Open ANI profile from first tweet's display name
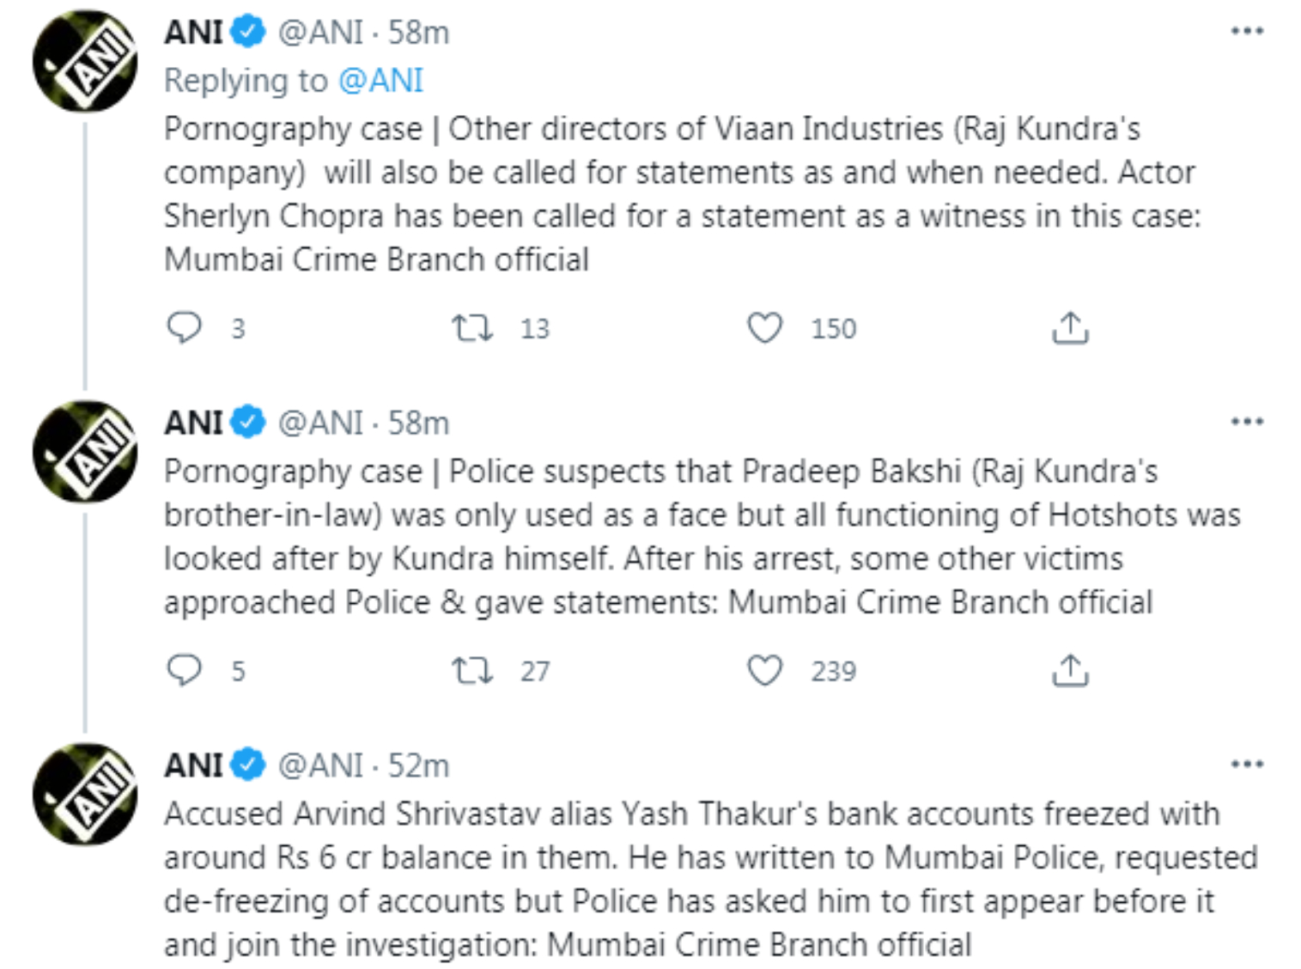Viewport: 1301px width, 969px height. click(x=194, y=33)
